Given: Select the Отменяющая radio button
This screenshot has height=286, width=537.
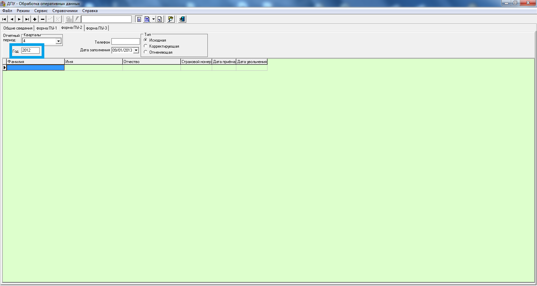Looking at the screenshot, I should coord(146,52).
